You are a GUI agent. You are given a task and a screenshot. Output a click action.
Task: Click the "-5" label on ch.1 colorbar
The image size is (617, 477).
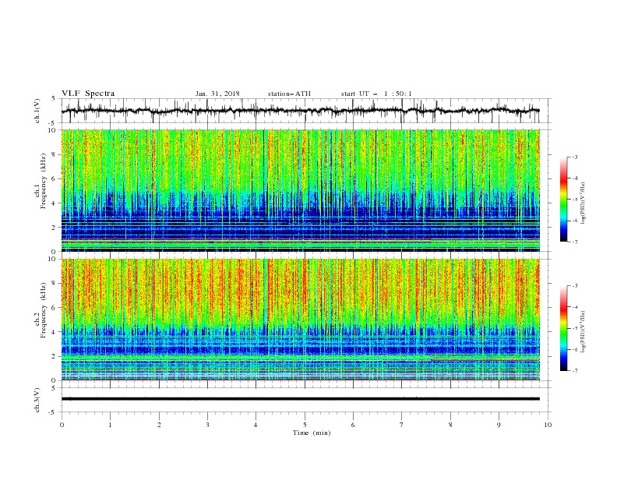(575, 200)
